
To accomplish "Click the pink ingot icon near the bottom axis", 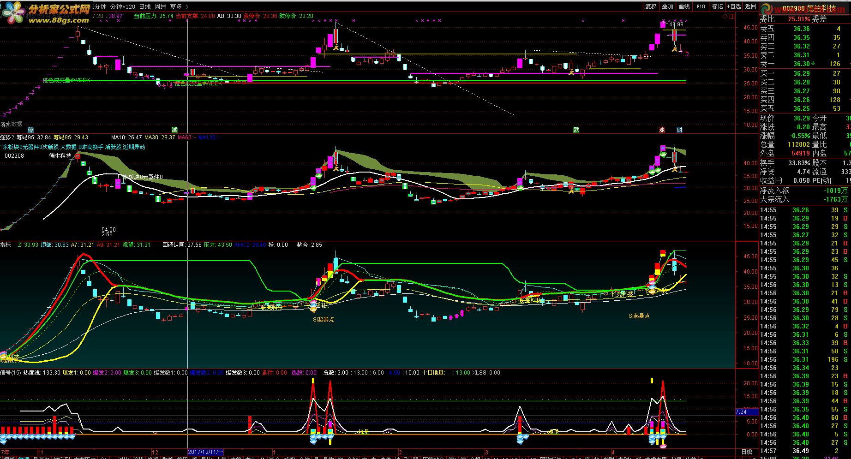I will (x=663, y=446).
